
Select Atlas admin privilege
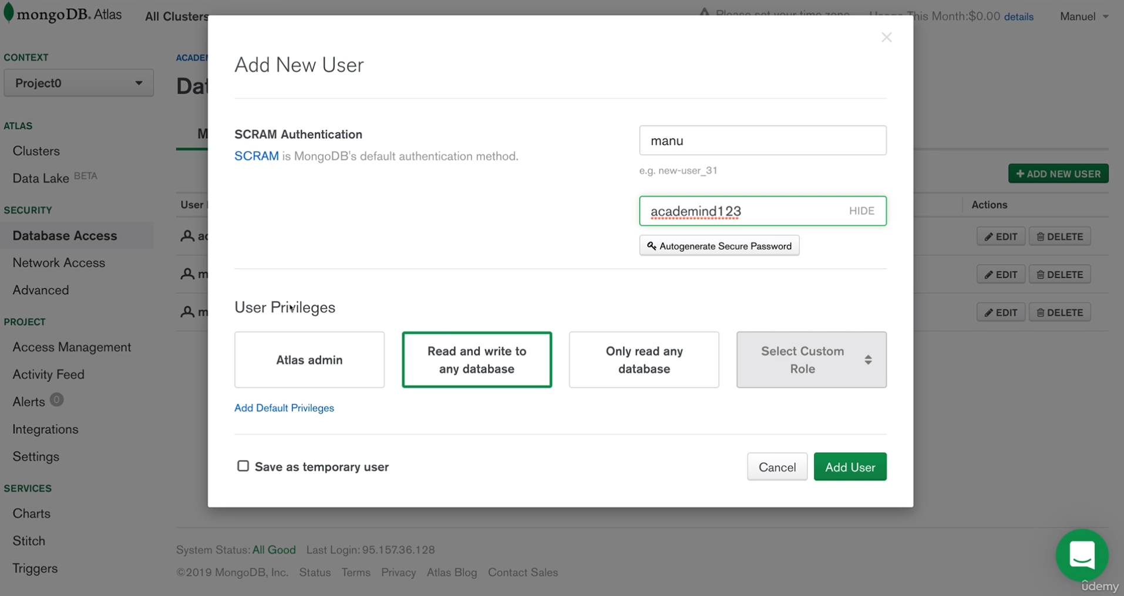(x=309, y=360)
